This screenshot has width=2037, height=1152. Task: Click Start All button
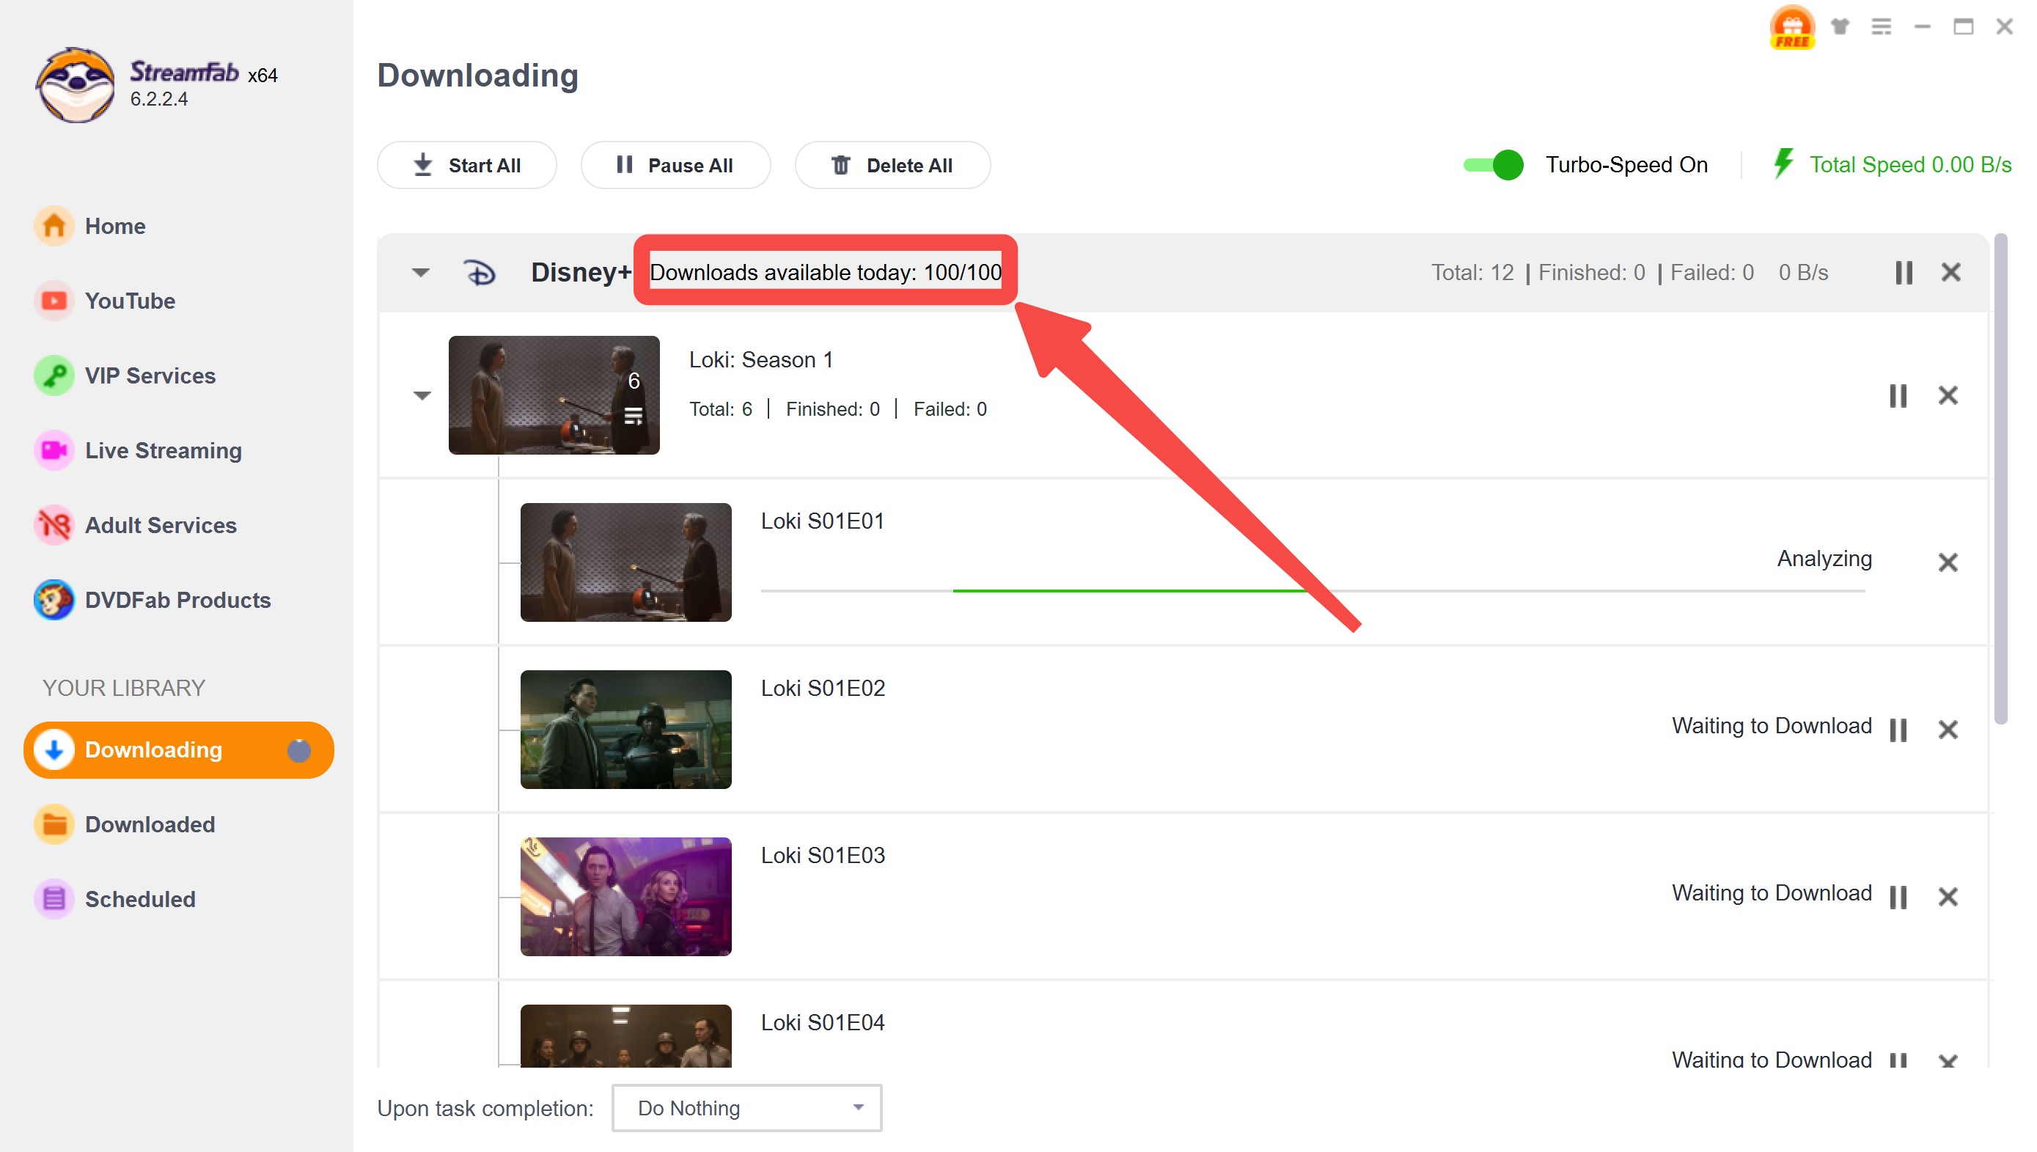coord(467,164)
